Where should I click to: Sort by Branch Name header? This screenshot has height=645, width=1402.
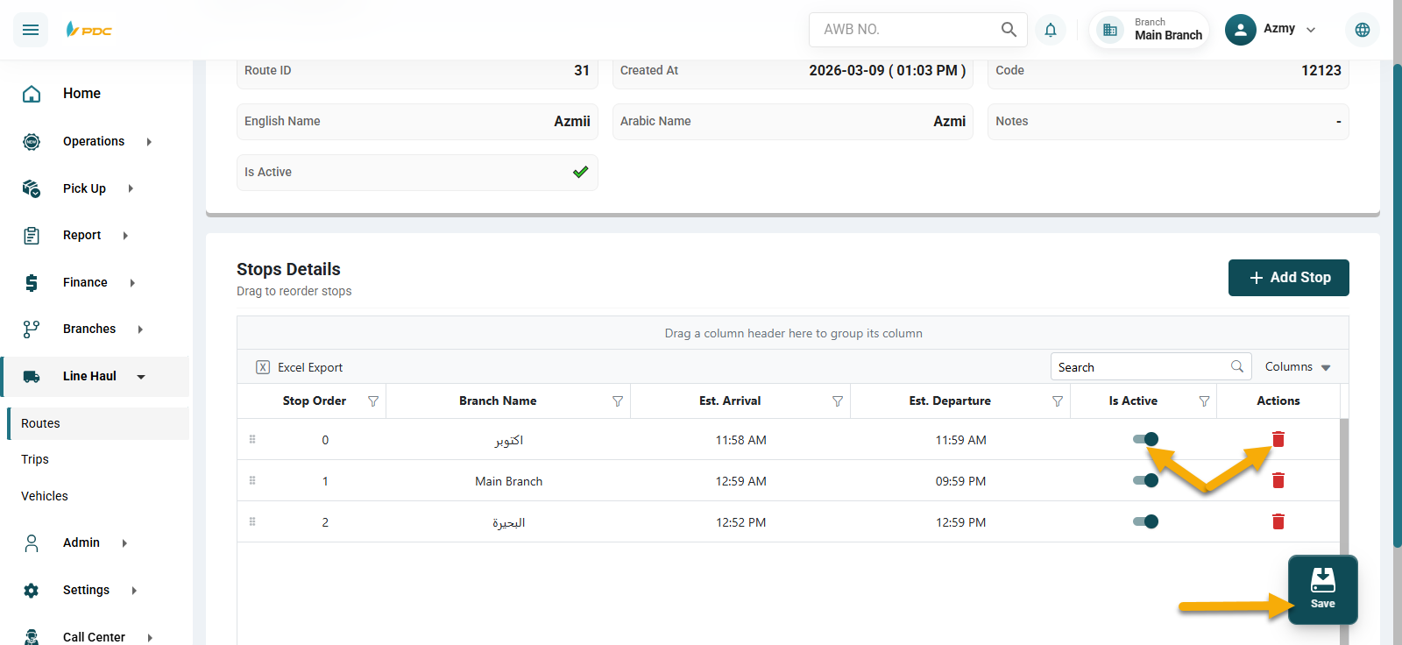pos(498,400)
